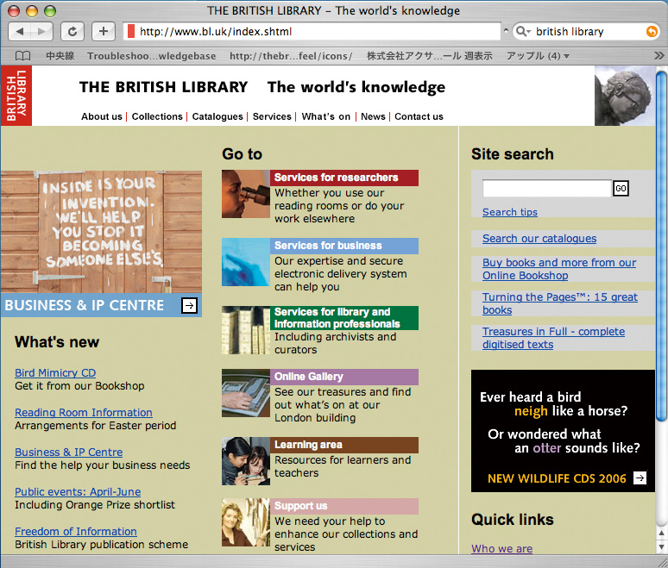The height and width of the screenshot is (568, 668).
Task: Click the scrollbar down arrow
Action: (661, 546)
